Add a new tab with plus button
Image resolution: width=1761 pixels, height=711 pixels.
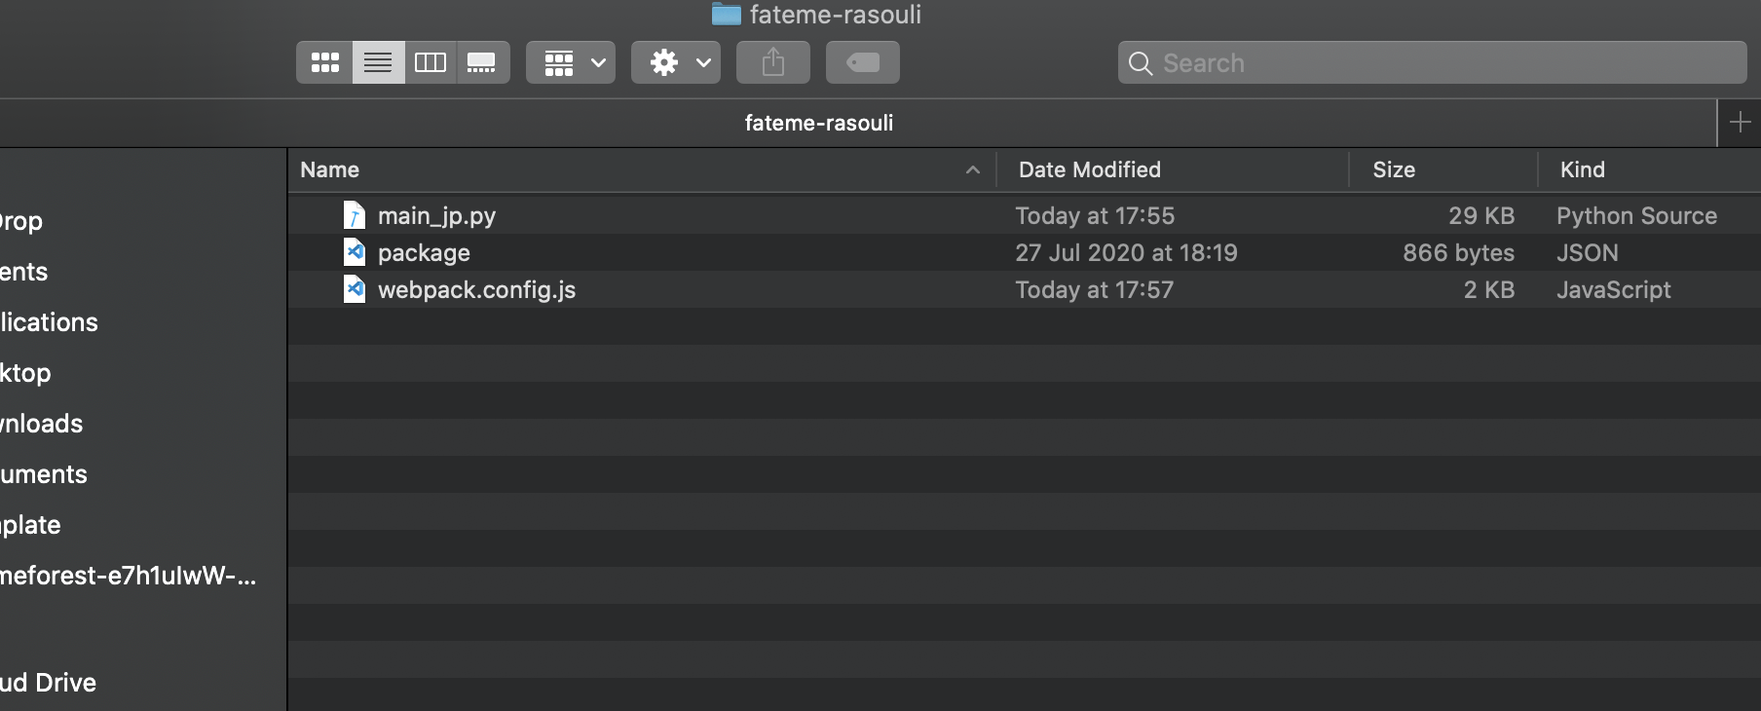(x=1740, y=123)
